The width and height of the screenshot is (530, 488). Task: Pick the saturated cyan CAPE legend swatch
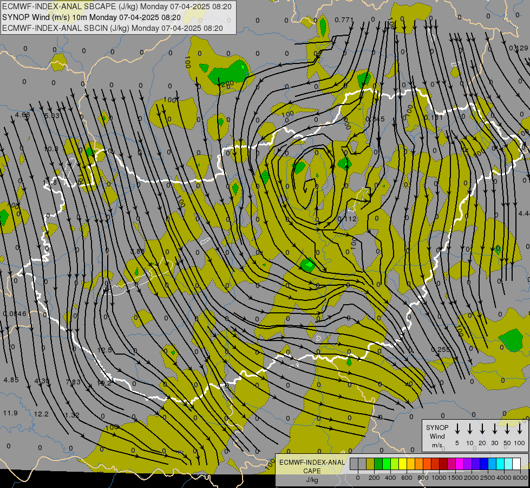(x=501, y=464)
